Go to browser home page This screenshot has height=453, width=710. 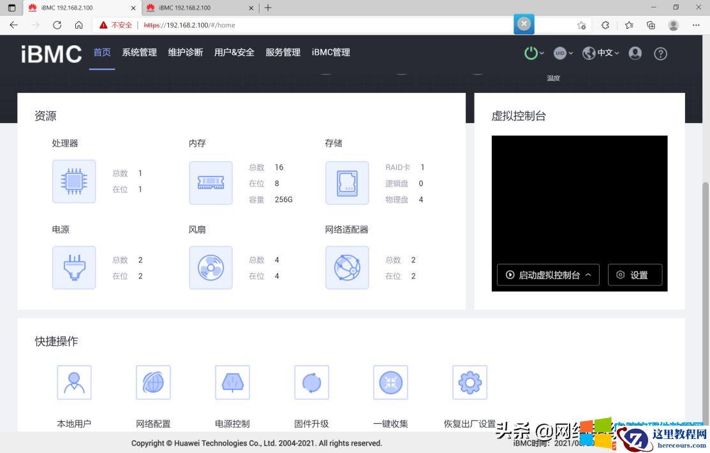click(79, 25)
